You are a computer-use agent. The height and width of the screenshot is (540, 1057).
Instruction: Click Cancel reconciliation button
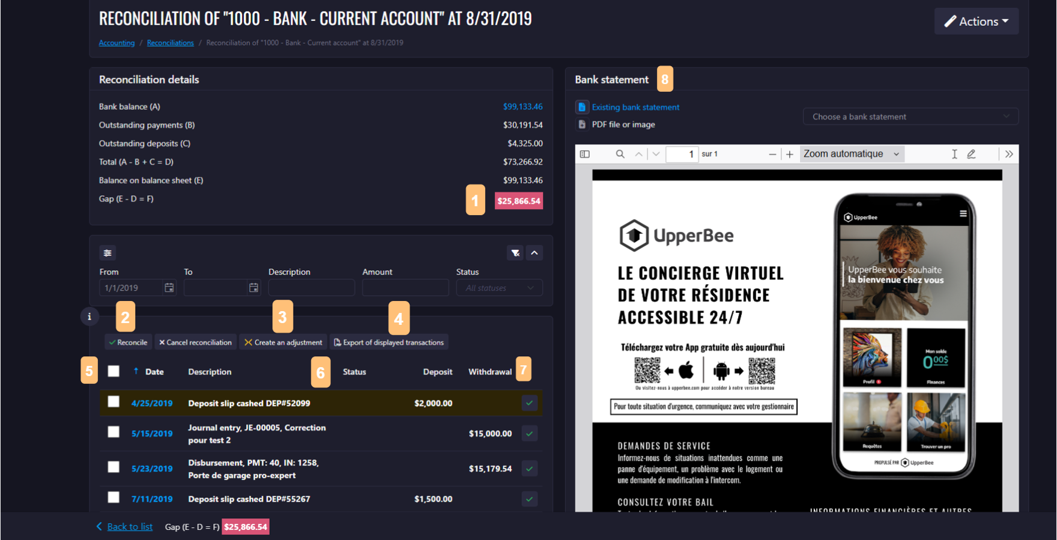(x=195, y=342)
